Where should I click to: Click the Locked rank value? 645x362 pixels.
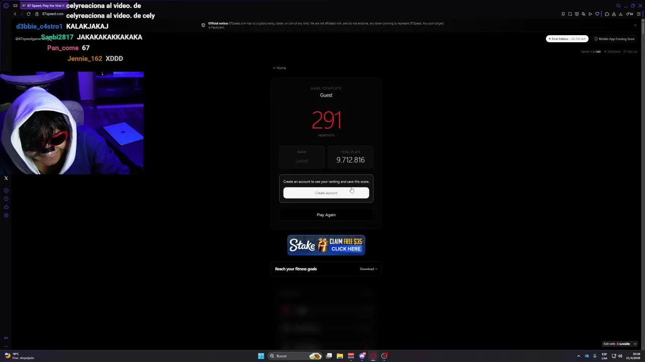302,161
